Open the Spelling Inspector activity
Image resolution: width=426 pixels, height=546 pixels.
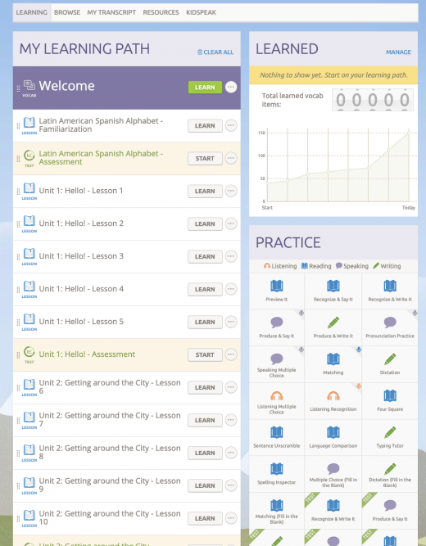[x=277, y=474]
